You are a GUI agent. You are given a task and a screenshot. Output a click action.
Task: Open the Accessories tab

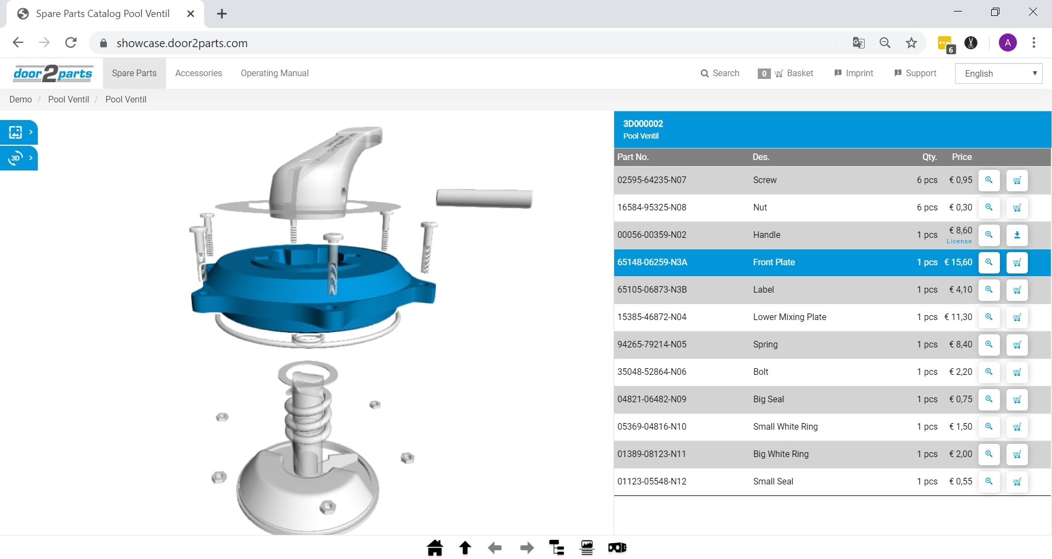tap(198, 73)
